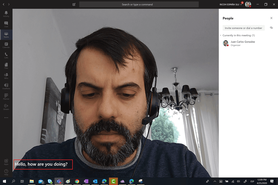Open Task View on the taskbar
The image size is (278, 185).
click(22, 181)
